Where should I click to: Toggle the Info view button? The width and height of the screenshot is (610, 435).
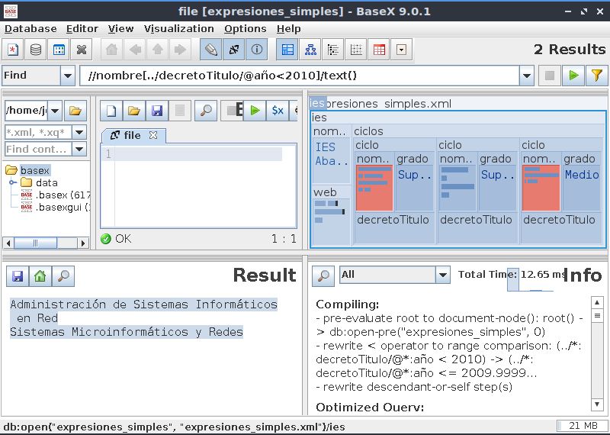click(x=256, y=50)
